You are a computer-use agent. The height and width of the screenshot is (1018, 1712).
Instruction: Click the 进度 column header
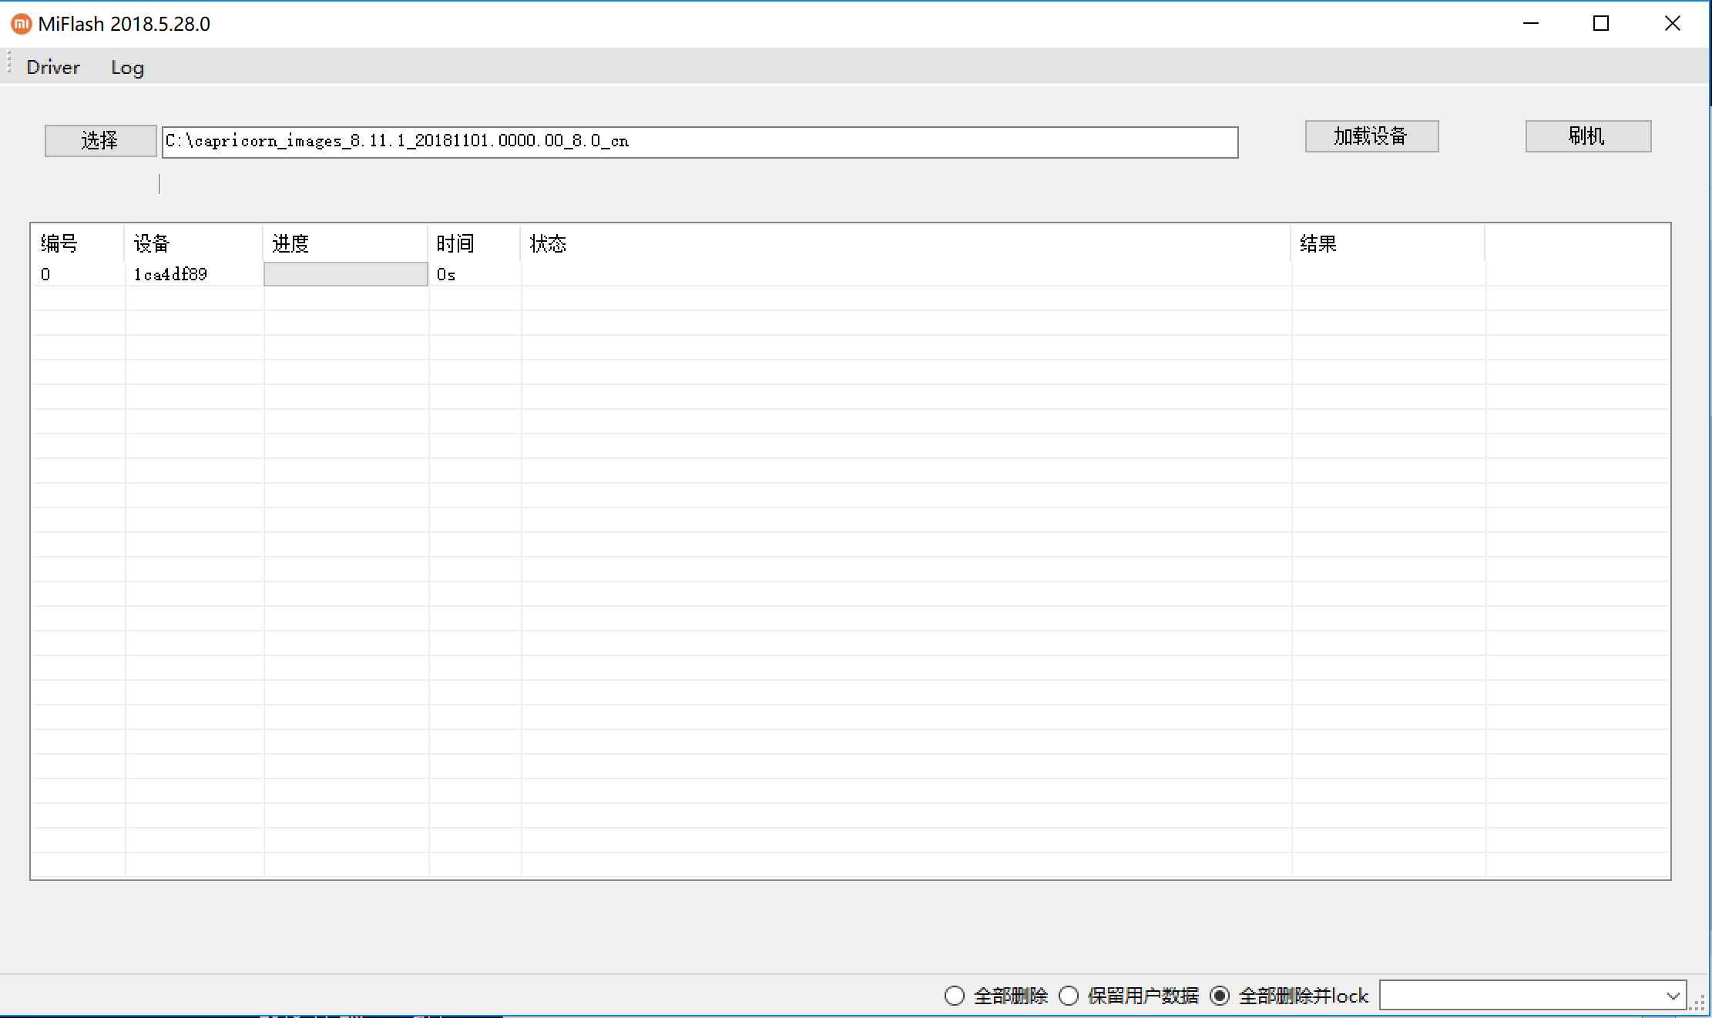(290, 244)
